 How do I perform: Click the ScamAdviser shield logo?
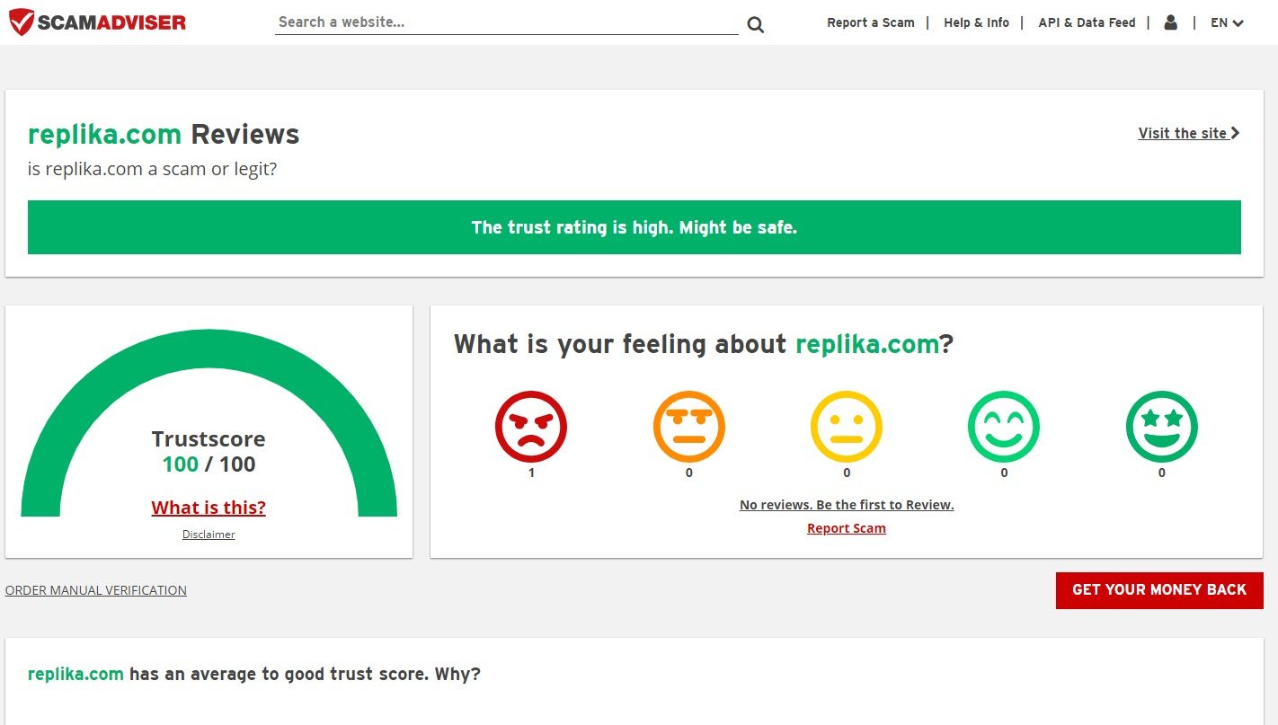pos(22,22)
